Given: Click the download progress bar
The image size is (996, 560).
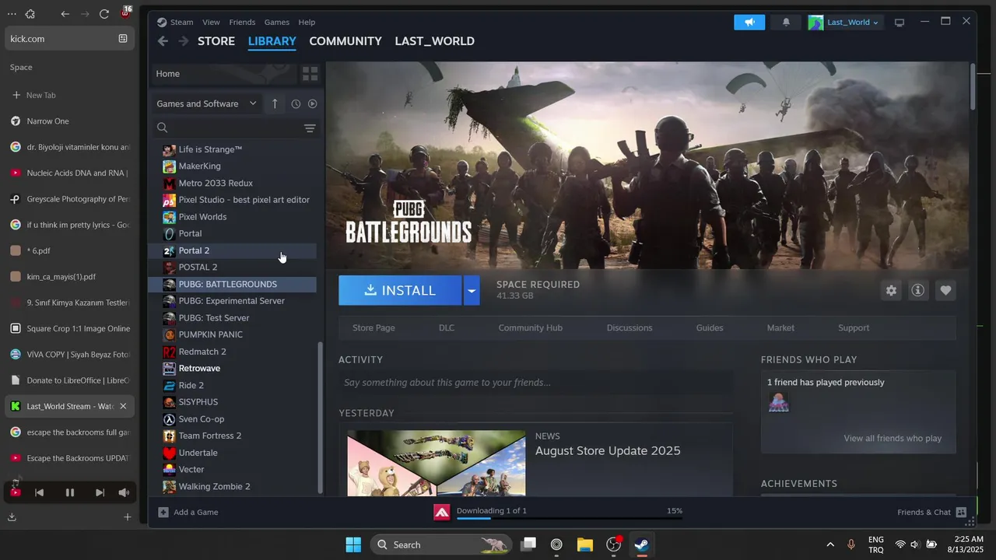Looking at the screenshot, I should click(x=570, y=518).
